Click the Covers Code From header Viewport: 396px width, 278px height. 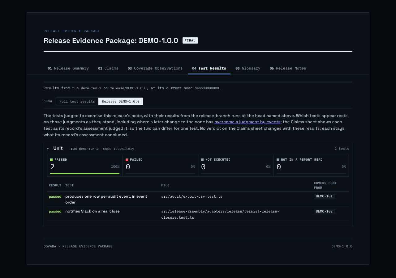click(325, 185)
